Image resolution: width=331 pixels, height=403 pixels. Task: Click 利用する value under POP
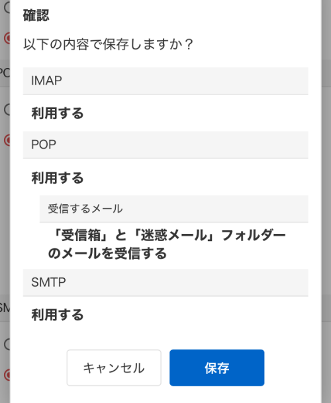click(x=58, y=178)
